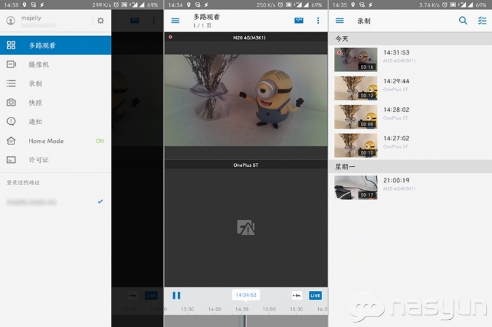This screenshot has height=327, width=492.
Task: Open overflow menu in 多路观看 header
Action: point(318,20)
